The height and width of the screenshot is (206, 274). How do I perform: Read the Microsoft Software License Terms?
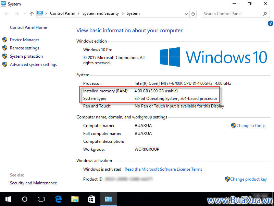pyautogui.click(x=163, y=169)
